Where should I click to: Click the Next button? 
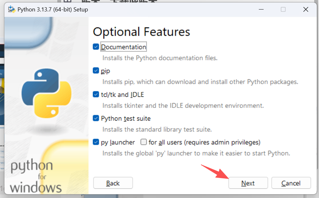[248, 183]
